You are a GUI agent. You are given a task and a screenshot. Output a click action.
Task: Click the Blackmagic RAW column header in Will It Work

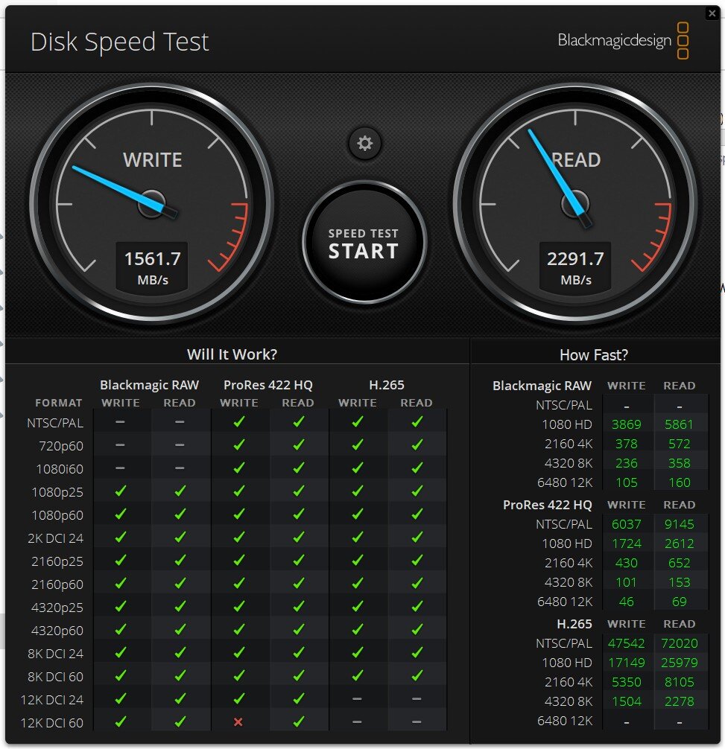pos(150,385)
